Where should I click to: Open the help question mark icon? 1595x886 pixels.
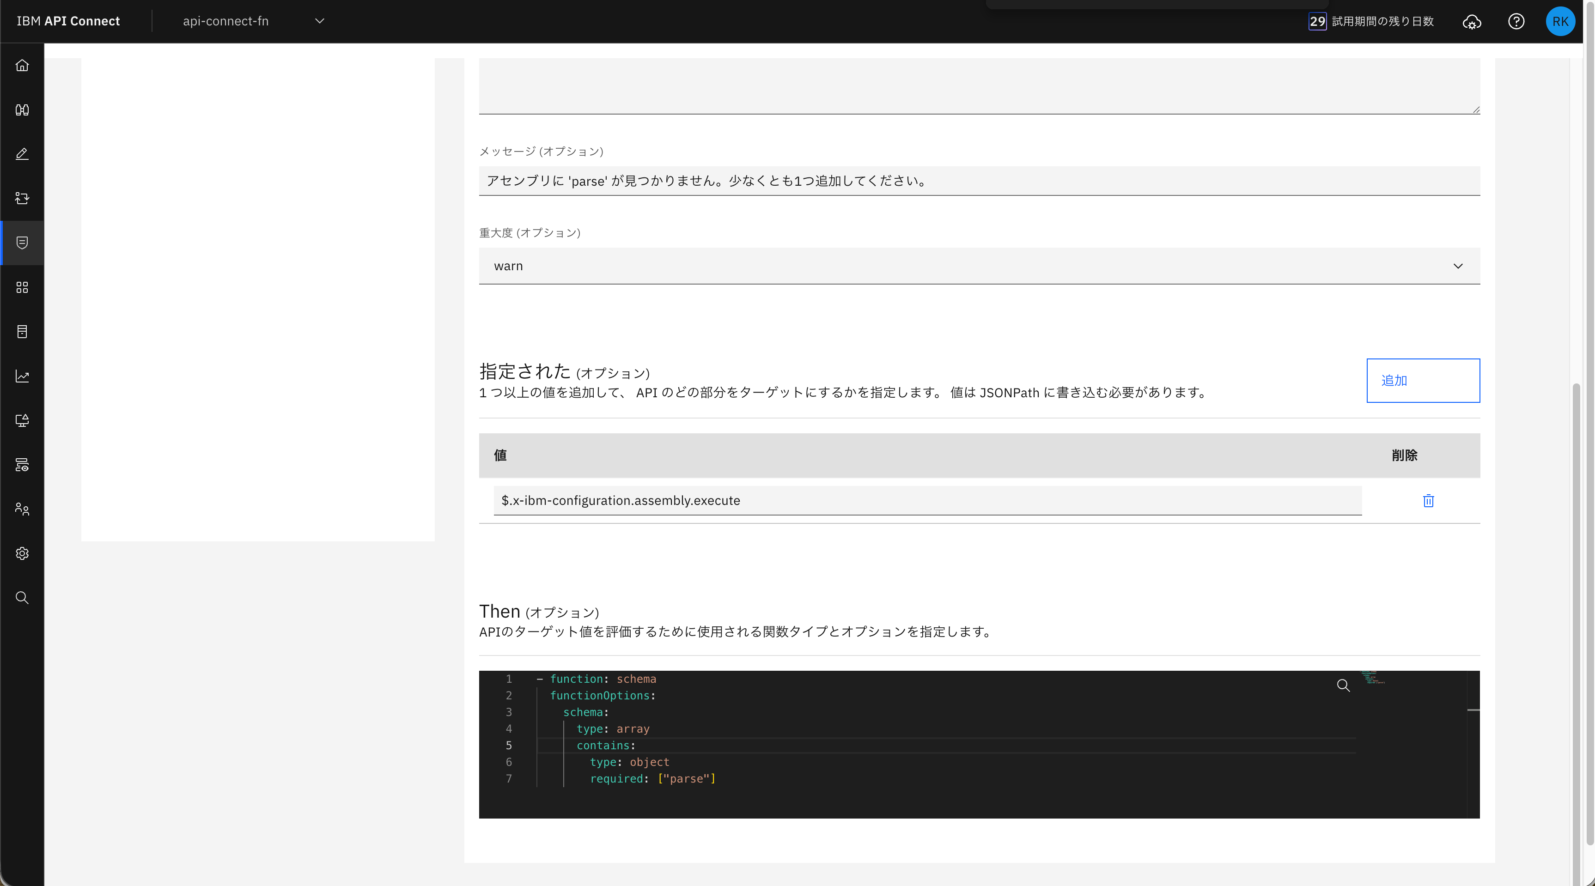[1516, 22]
